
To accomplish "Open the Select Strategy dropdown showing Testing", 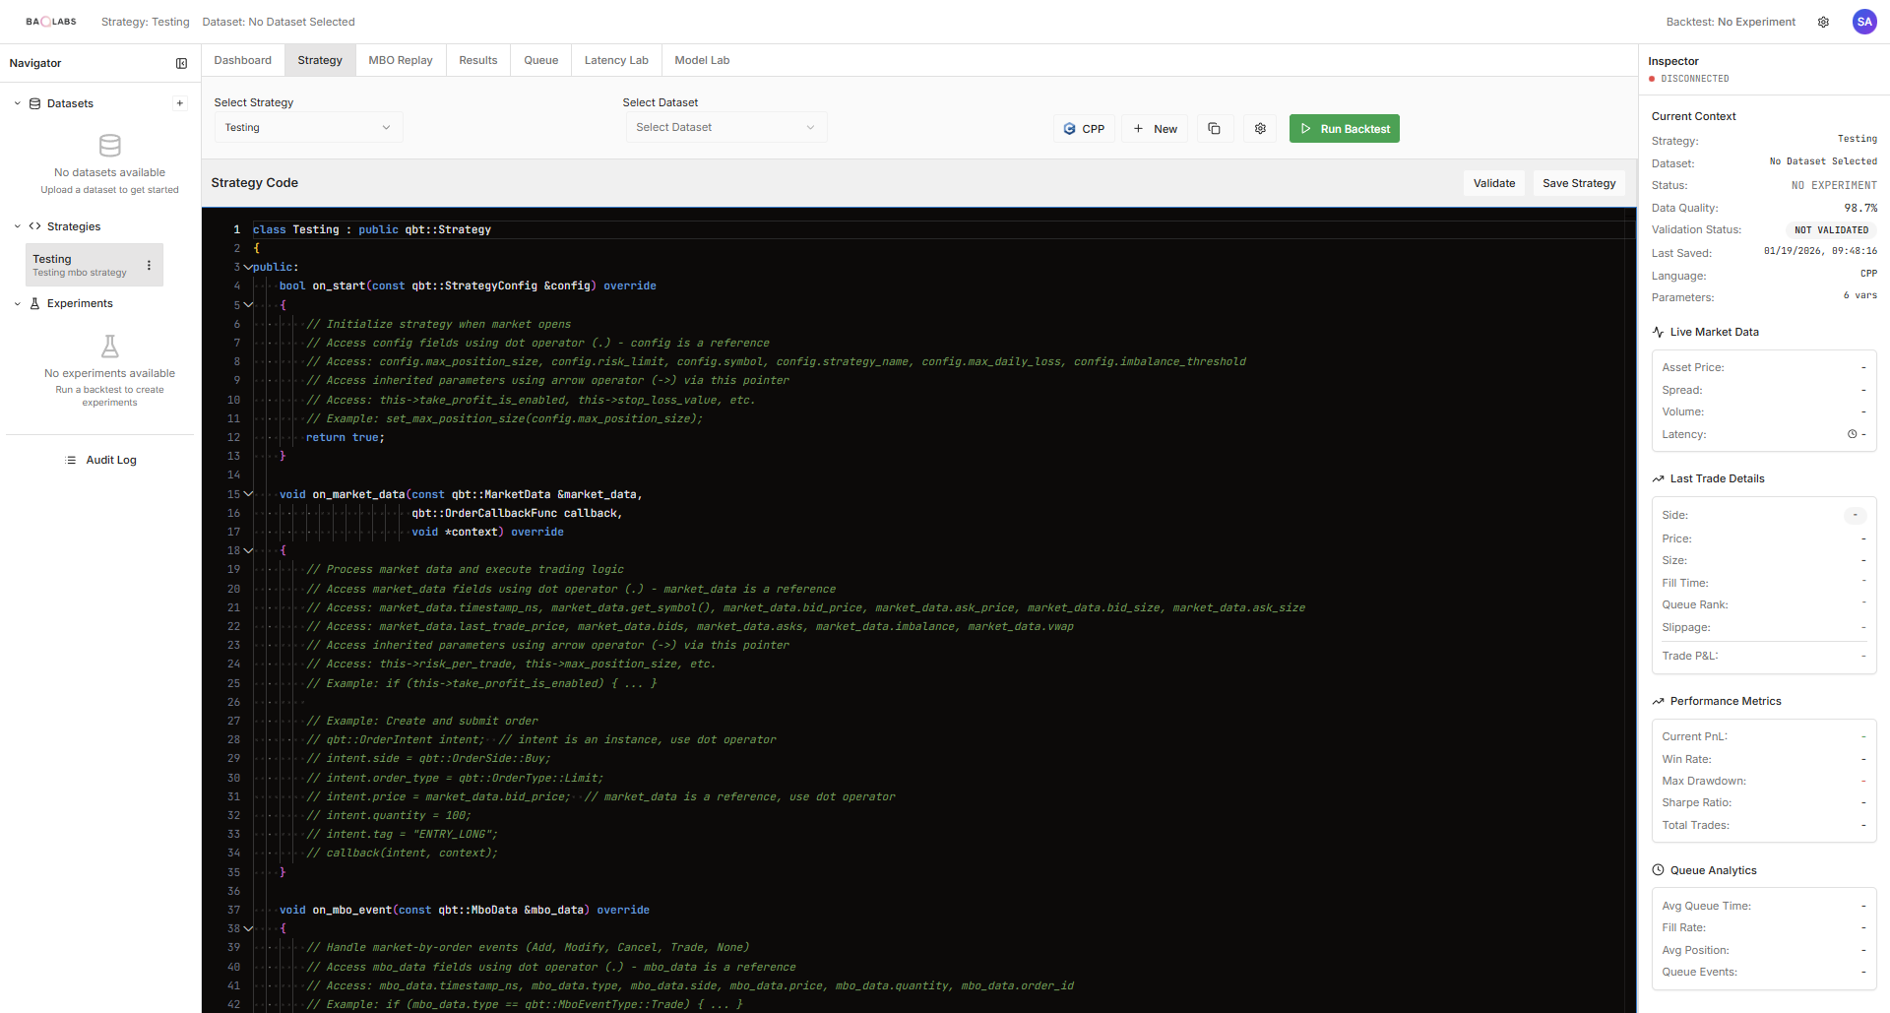I will pos(308,127).
